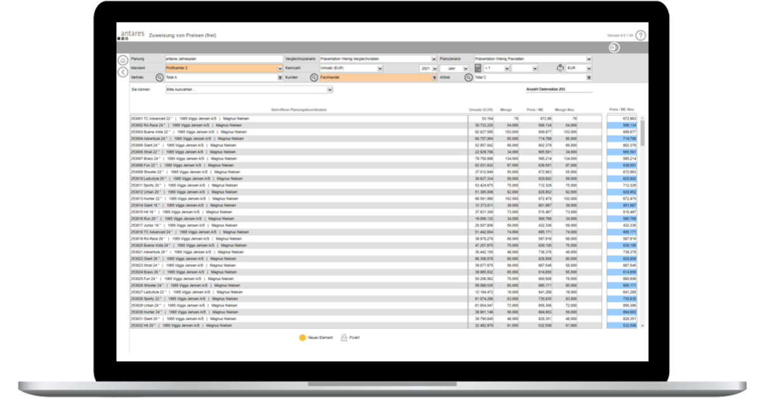Open the empty dropdown beside x 1
Viewport: 761px width, 398px height.
[x=525, y=68]
